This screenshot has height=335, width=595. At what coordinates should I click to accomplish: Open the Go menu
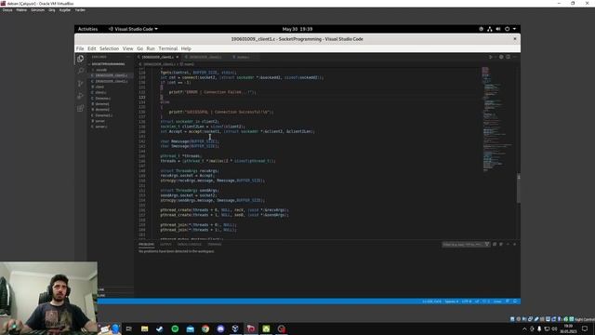pyautogui.click(x=140, y=48)
